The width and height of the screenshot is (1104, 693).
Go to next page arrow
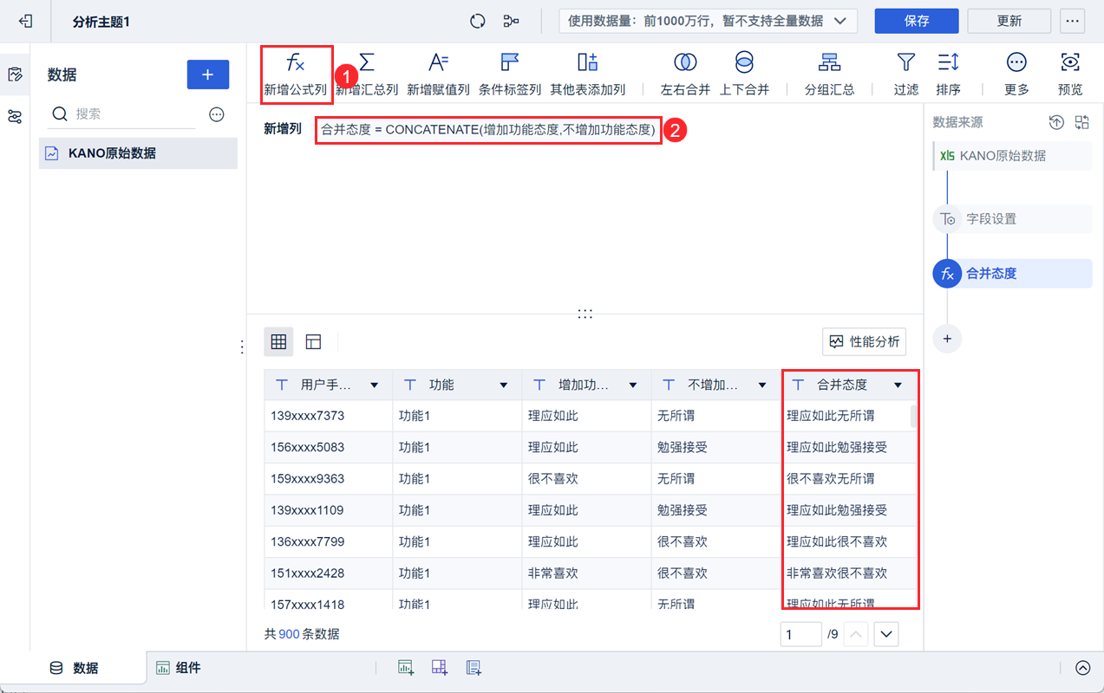[x=886, y=634]
